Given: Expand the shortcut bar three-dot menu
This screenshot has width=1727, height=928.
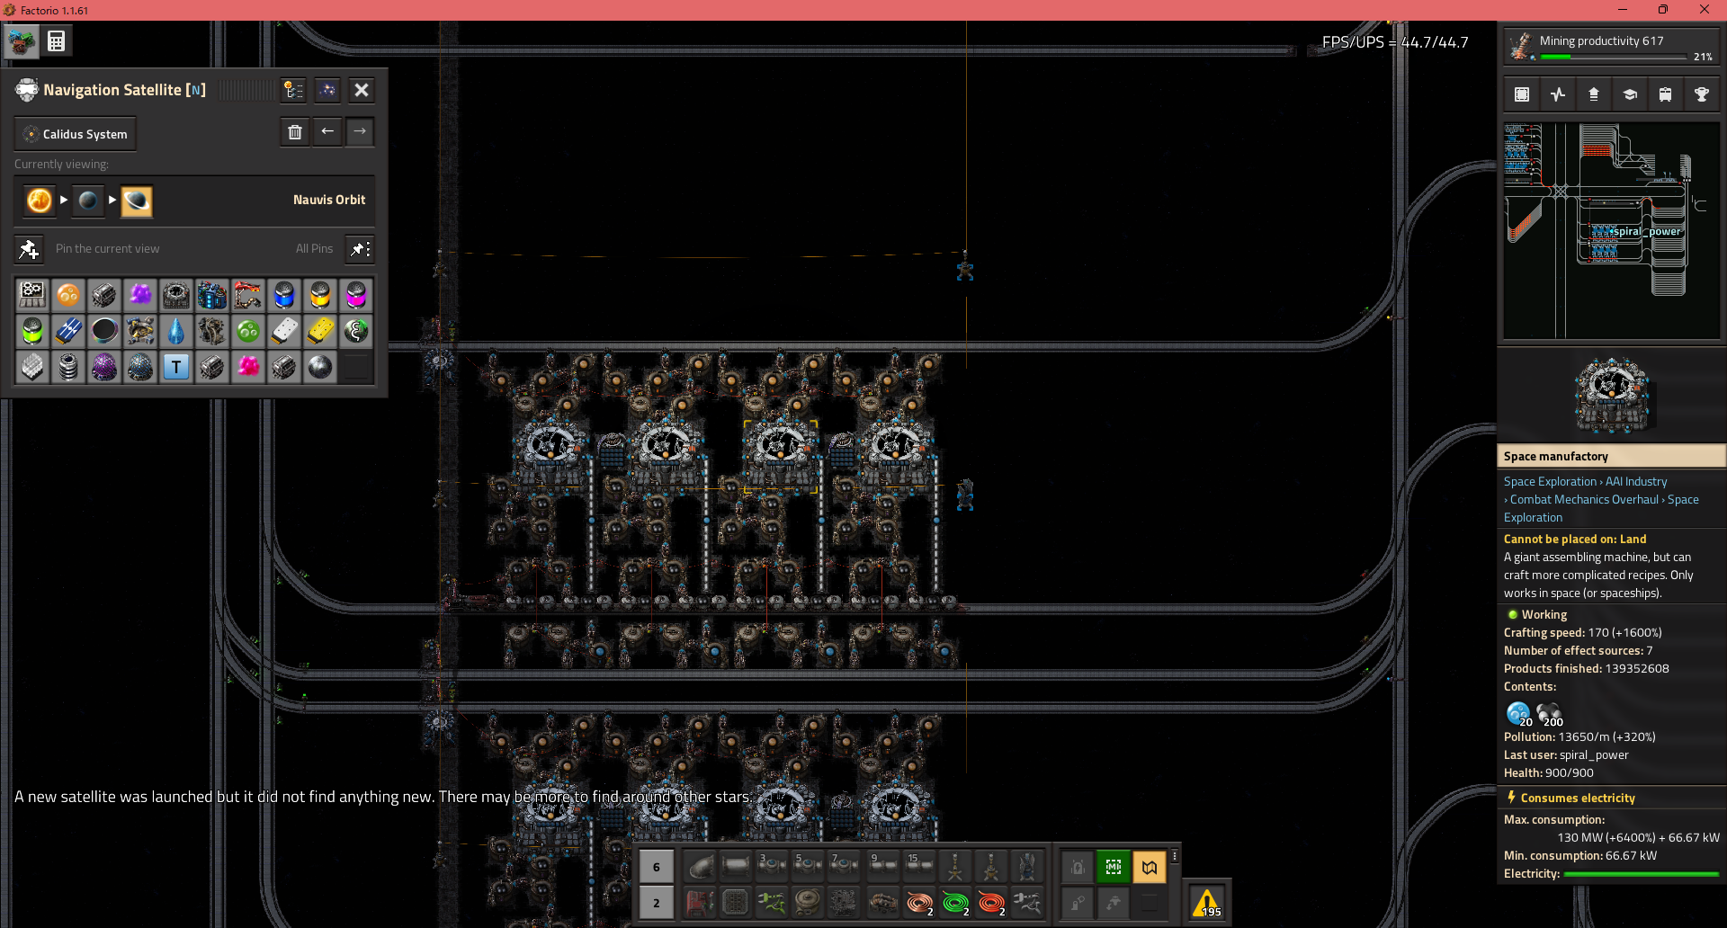Looking at the screenshot, I should [1174, 857].
